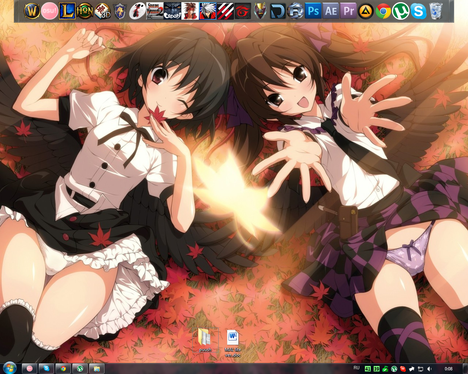This screenshot has height=374, width=468.
Task: Launch uTorrent from the top dock
Action: point(401,11)
